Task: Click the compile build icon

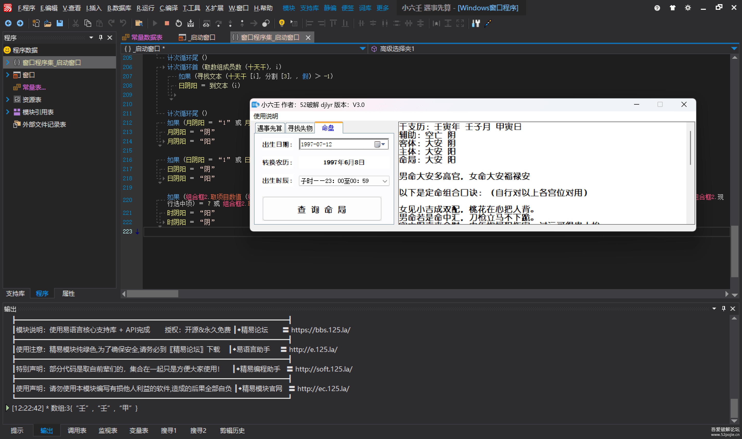Action: point(191,23)
